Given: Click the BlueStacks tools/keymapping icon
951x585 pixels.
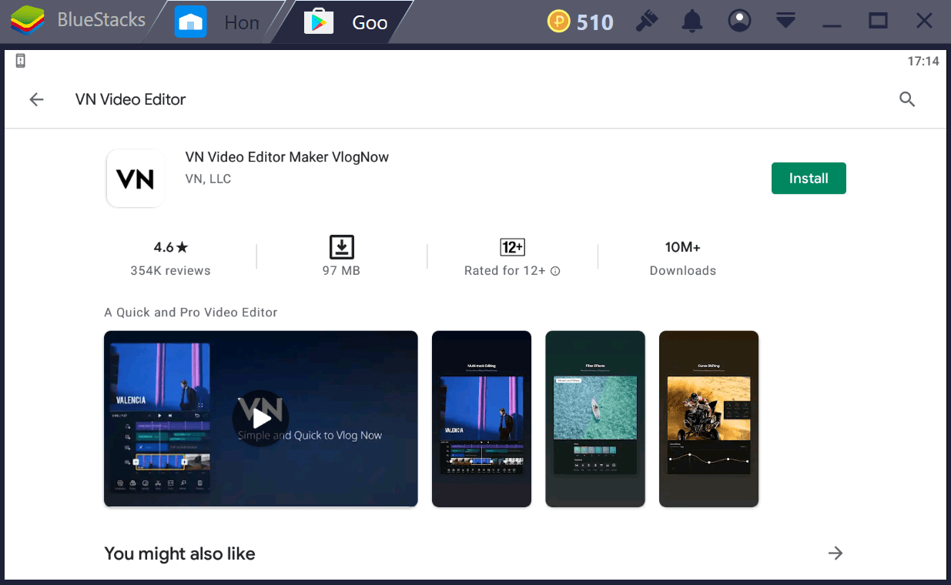Looking at the screenshot, I should [646, 21].
